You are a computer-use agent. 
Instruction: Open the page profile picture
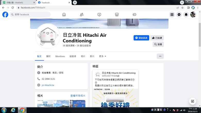coord(48,36)
